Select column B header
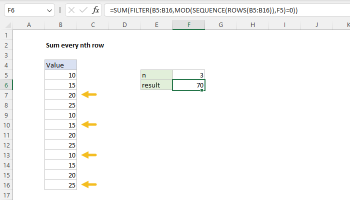This screenshot has height=200, width=350. (x=60, y=24)
